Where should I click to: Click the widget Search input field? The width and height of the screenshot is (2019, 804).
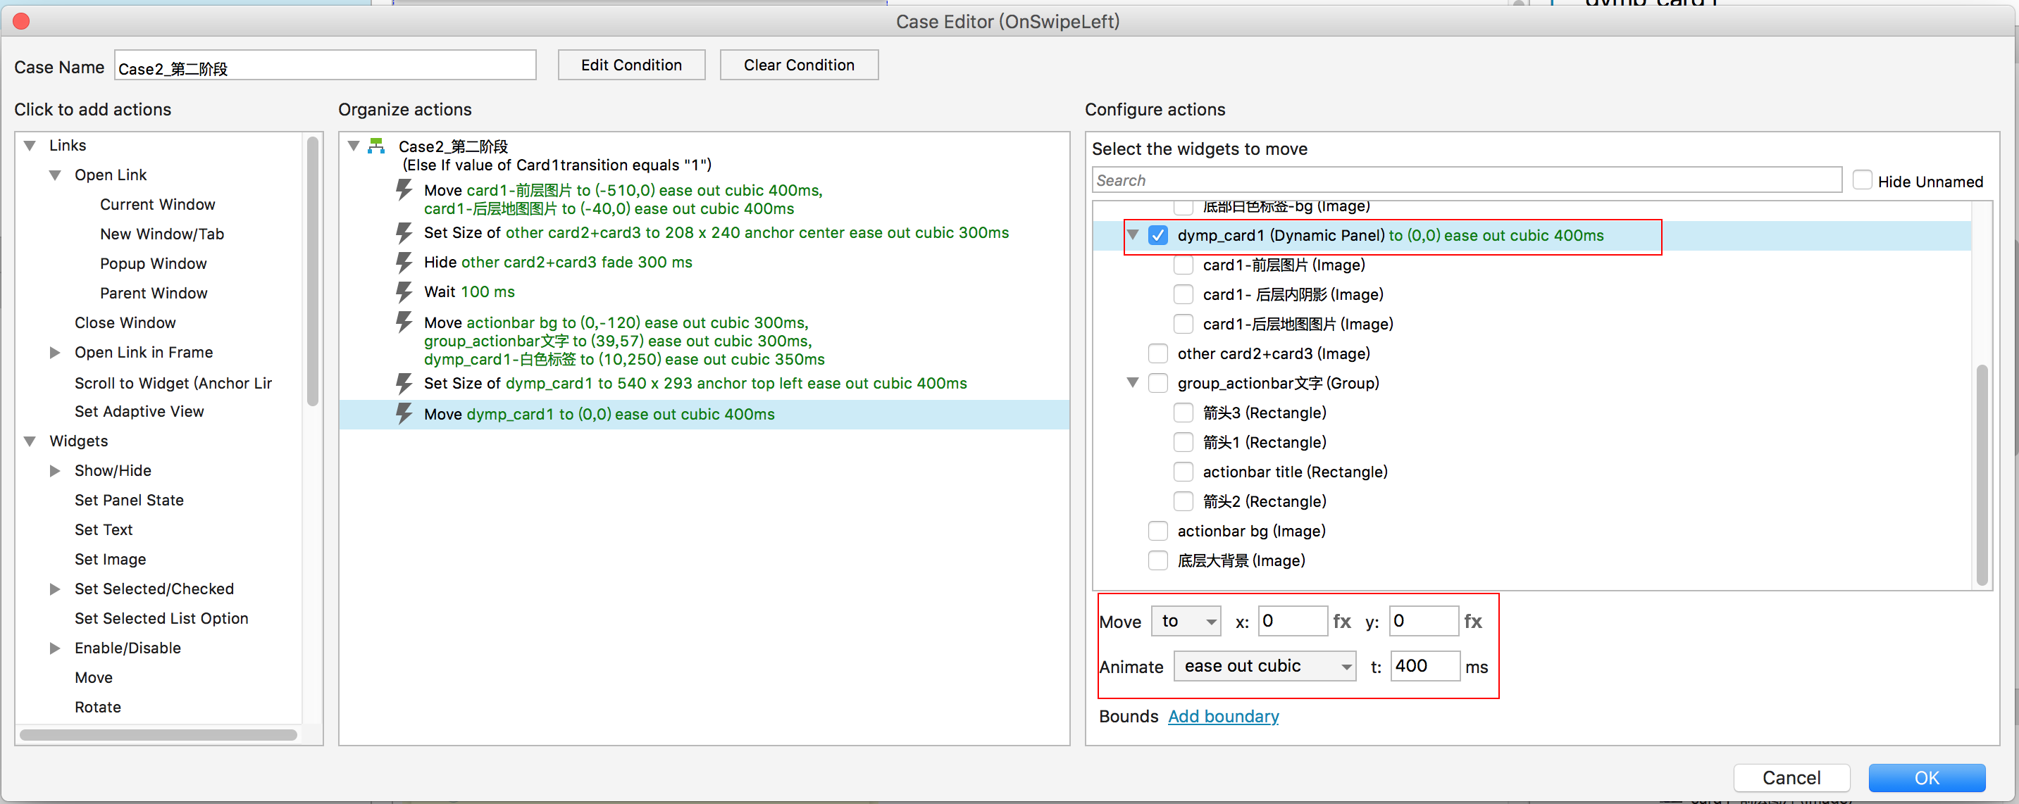(1466, 180)
